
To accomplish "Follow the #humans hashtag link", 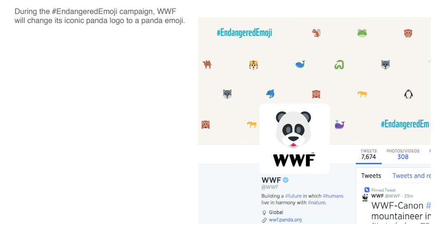I will coord(333,196).
